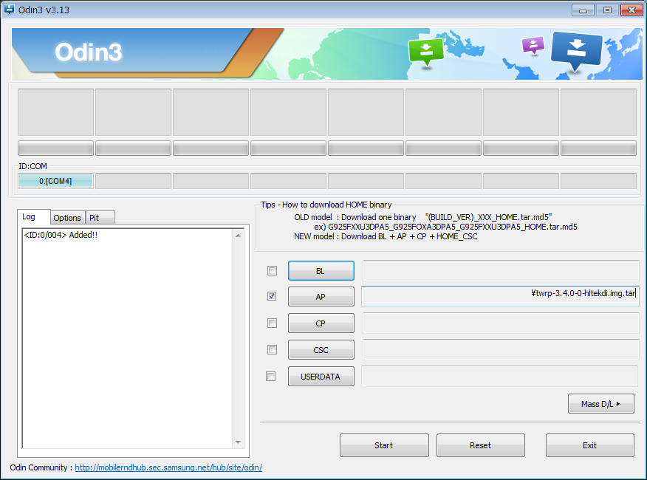Click the AP file select button

pos(321,297)
